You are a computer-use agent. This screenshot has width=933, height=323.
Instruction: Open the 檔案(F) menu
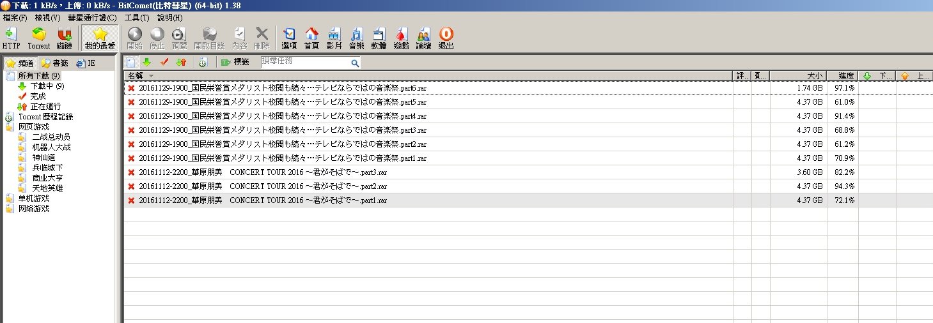click(x=15, y=17)
